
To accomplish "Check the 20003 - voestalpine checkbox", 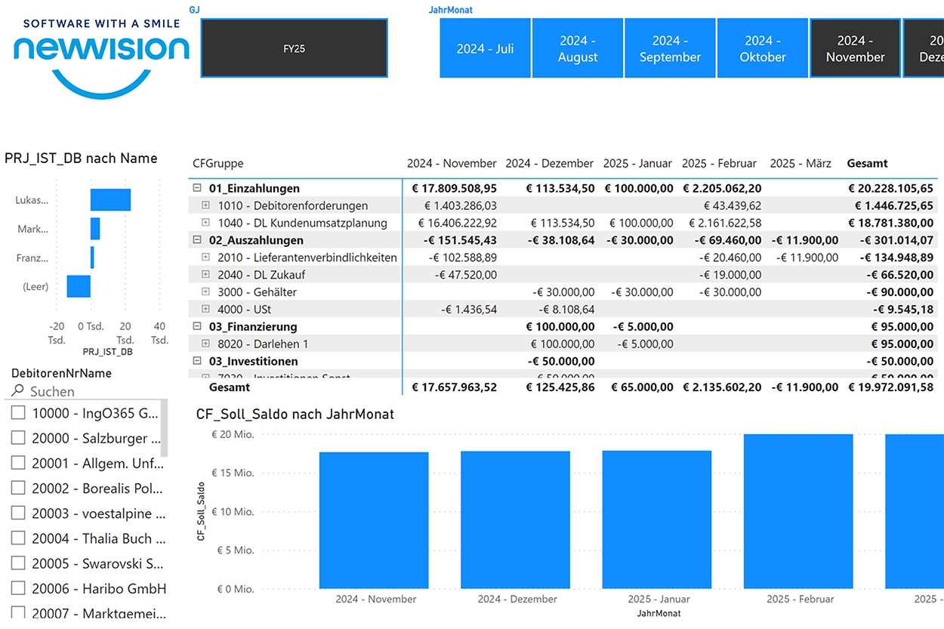I will (x=18, y=513).
